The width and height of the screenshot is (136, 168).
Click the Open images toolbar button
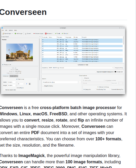pyautogui.click(x=7, y=34)
